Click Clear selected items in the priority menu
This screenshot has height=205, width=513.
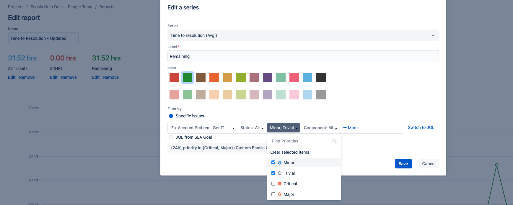[290, 152]
